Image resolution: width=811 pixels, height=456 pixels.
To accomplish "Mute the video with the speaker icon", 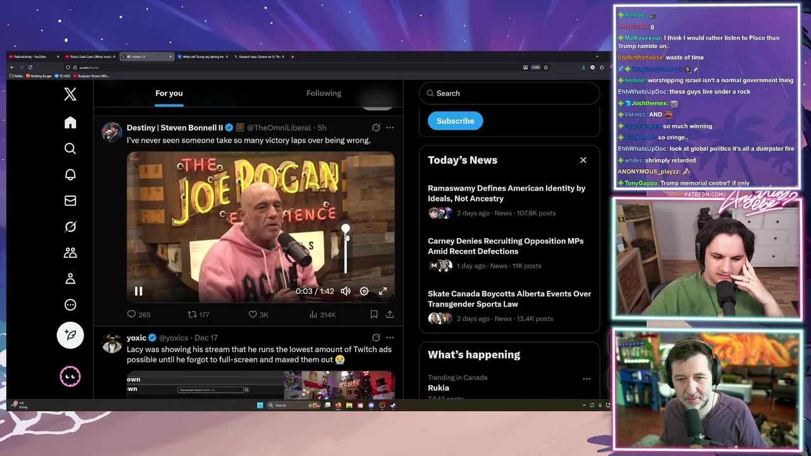I will coord(345,291).
